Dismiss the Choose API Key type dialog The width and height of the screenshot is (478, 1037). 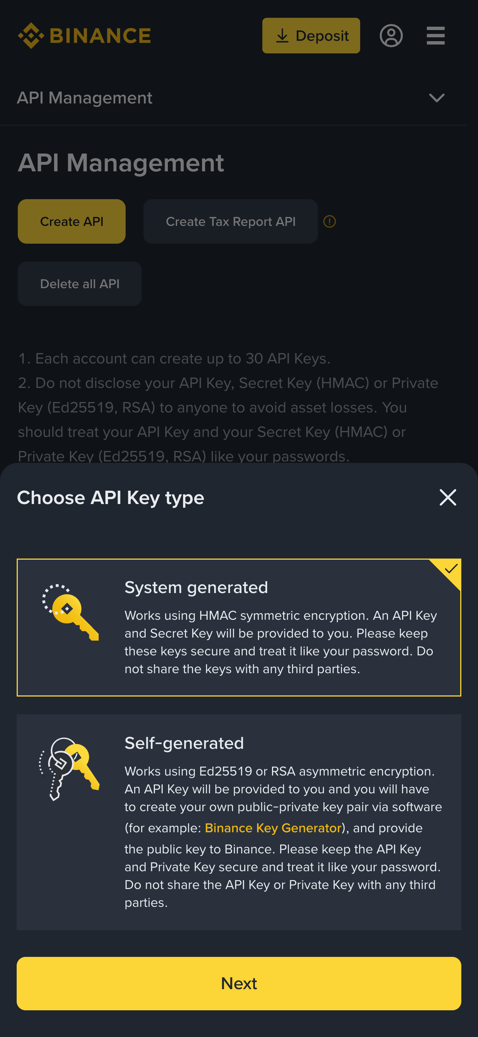click(447, 497)
